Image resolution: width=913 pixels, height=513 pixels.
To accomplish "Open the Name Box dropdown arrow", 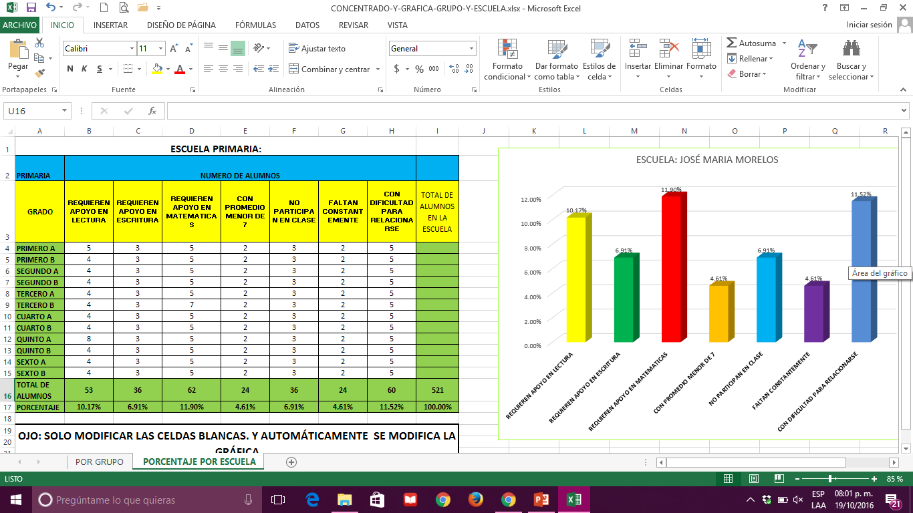I will (65, 111).
